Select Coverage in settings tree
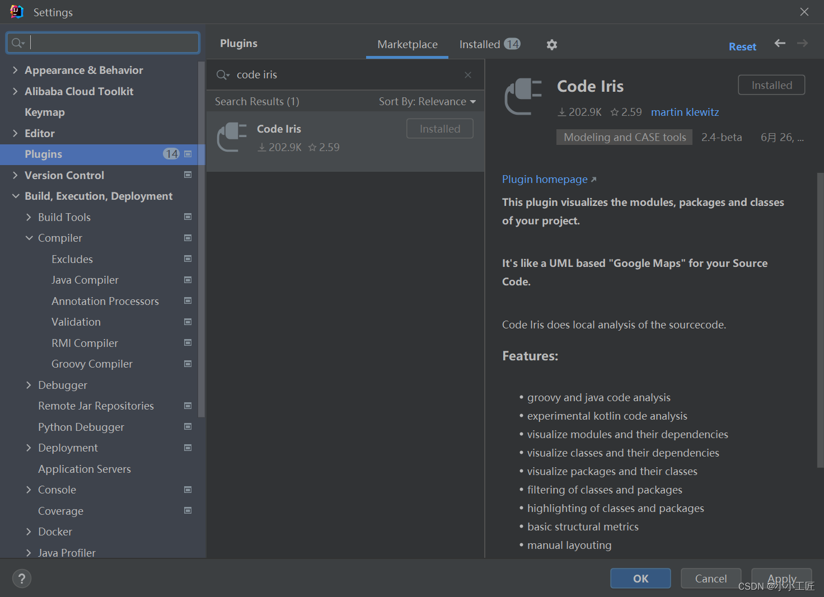The image size is (824, 597). 60,511
